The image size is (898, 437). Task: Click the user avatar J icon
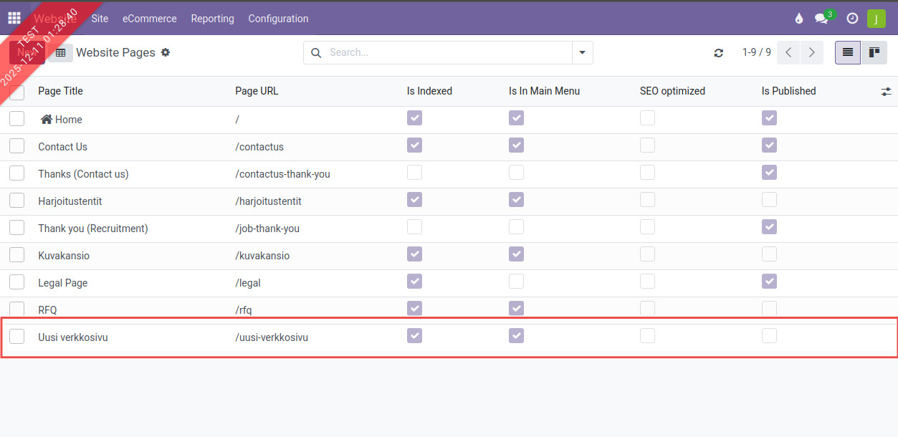pos(876,19)
